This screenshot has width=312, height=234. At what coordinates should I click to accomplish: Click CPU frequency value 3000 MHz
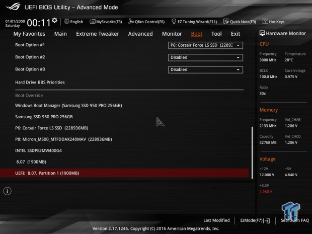coord(268,60)
